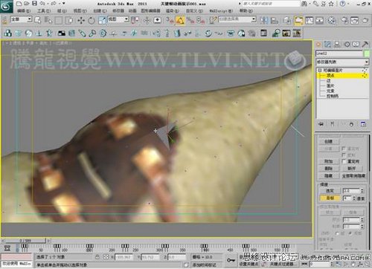The image size is (372, 269).
Task: Click the Save File icon in title bar
Action: (x=35, y=4)
